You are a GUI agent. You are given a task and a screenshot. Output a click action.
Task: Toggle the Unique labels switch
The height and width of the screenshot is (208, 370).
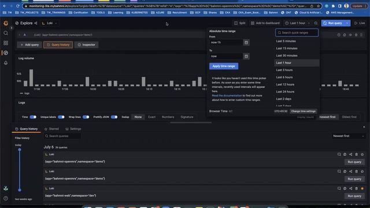pos(61,117)
